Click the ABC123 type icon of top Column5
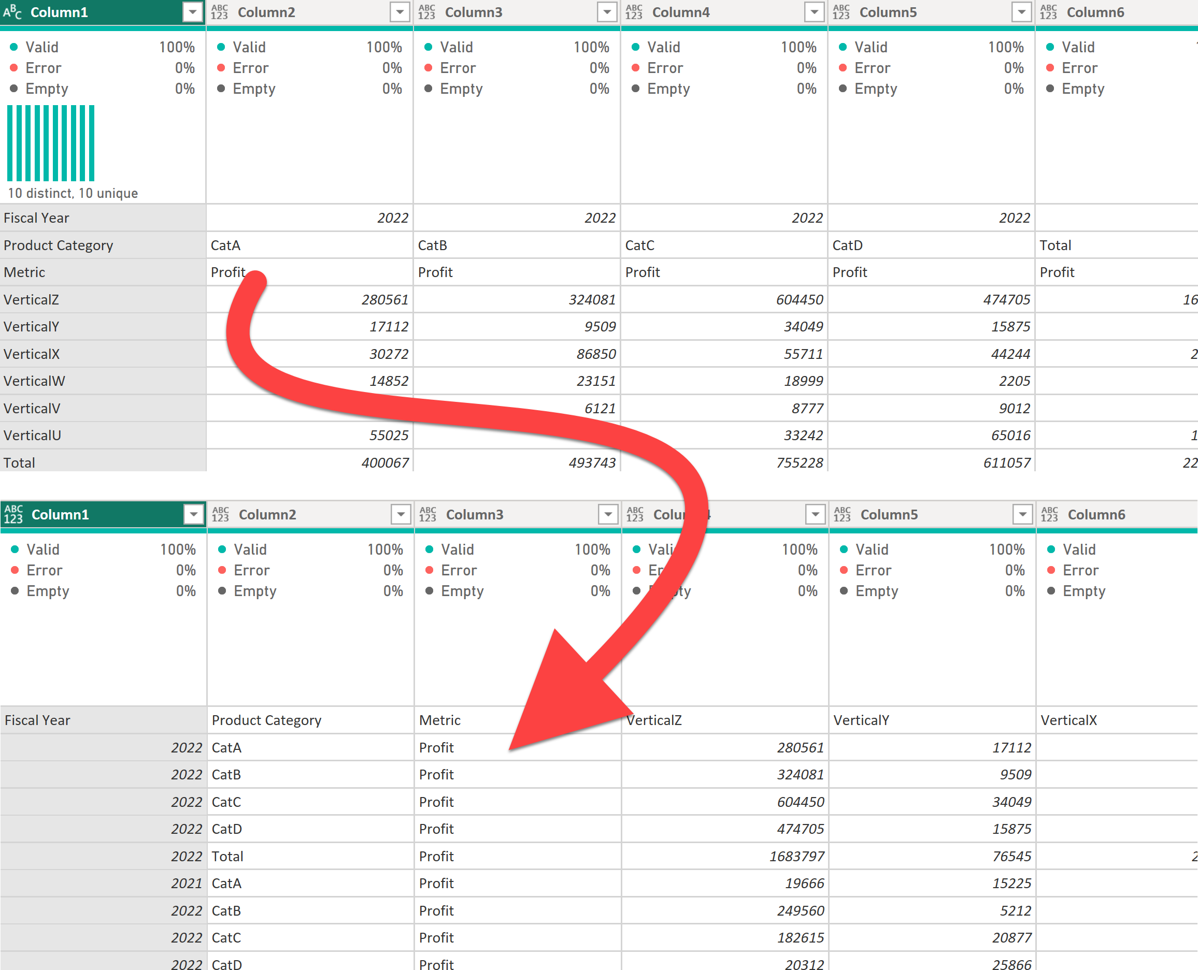Image resolution: width=1198 pixels, height=970 pixels. click(x=842, y=12)
